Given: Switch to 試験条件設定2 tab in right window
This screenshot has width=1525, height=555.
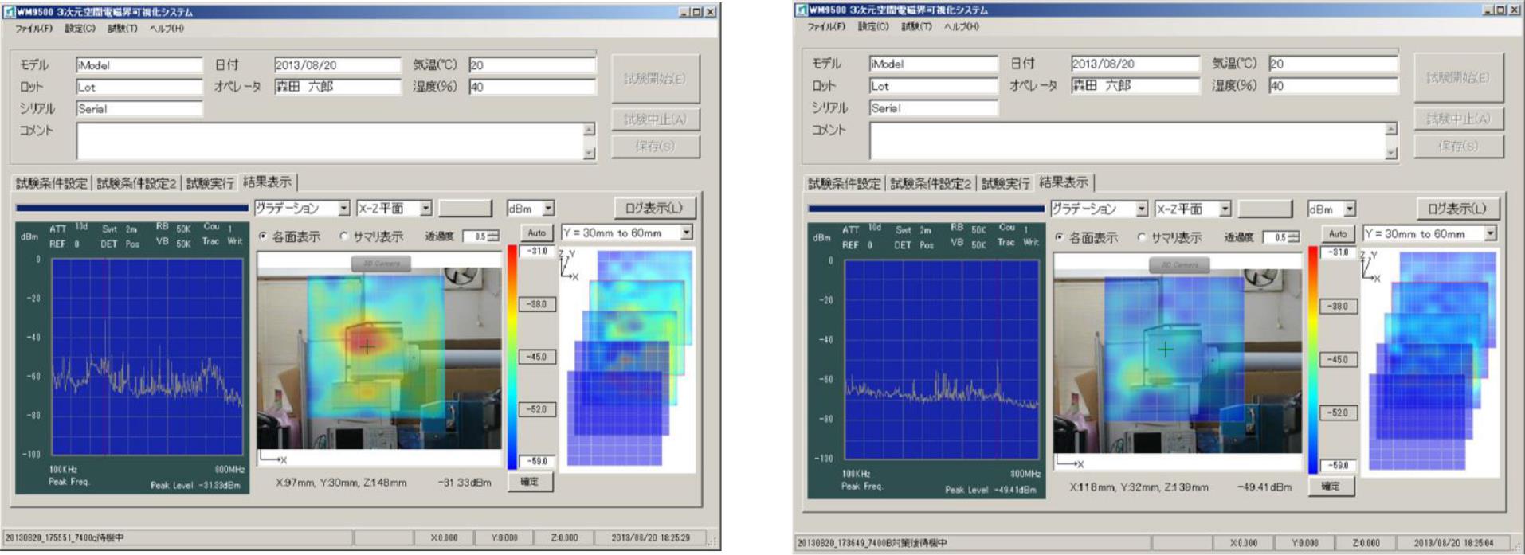Looking at the screenshot, I should click(x=930, y=184).
